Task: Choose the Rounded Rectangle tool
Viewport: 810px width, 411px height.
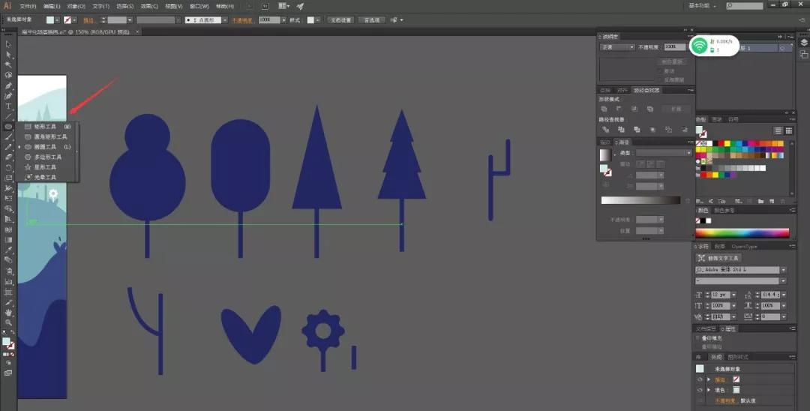Action: (49, 137)
